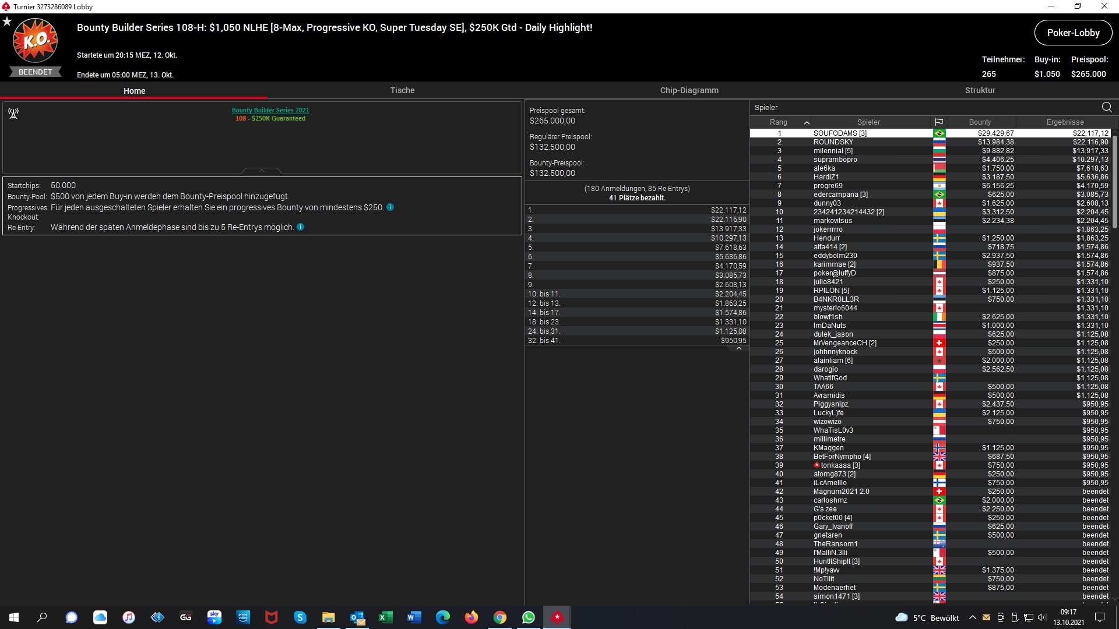The image size is (1119, 629).
Task: Click the Poker-Lobby button
Action: [x=1073, y=33]
